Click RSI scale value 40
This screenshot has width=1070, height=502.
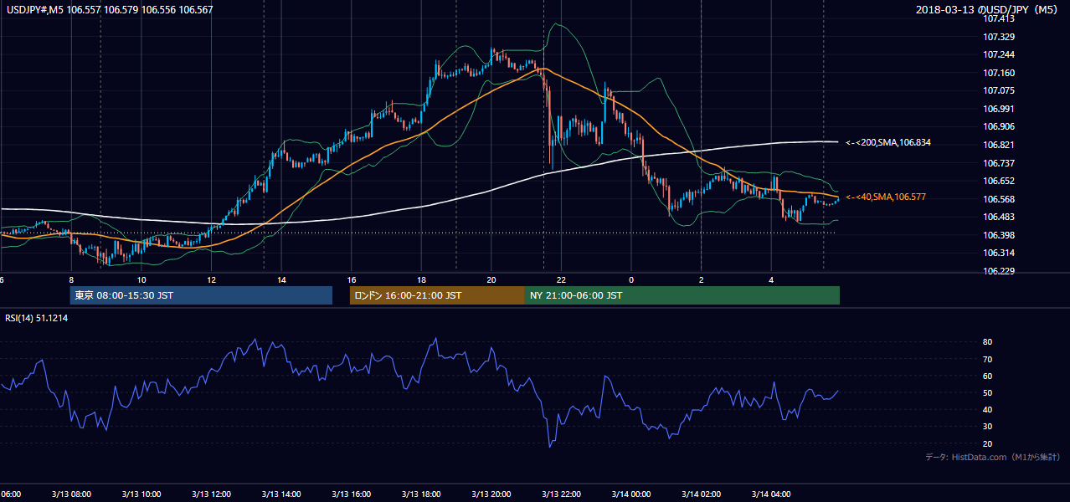coord(987,410)
